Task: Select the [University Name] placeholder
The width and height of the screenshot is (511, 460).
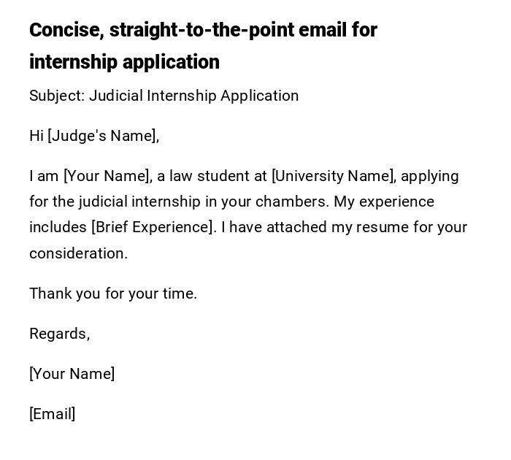Action: pos(333,176)
